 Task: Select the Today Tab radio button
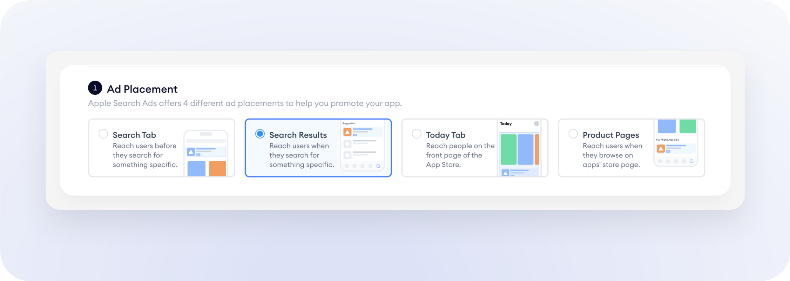tap(417, 134)
